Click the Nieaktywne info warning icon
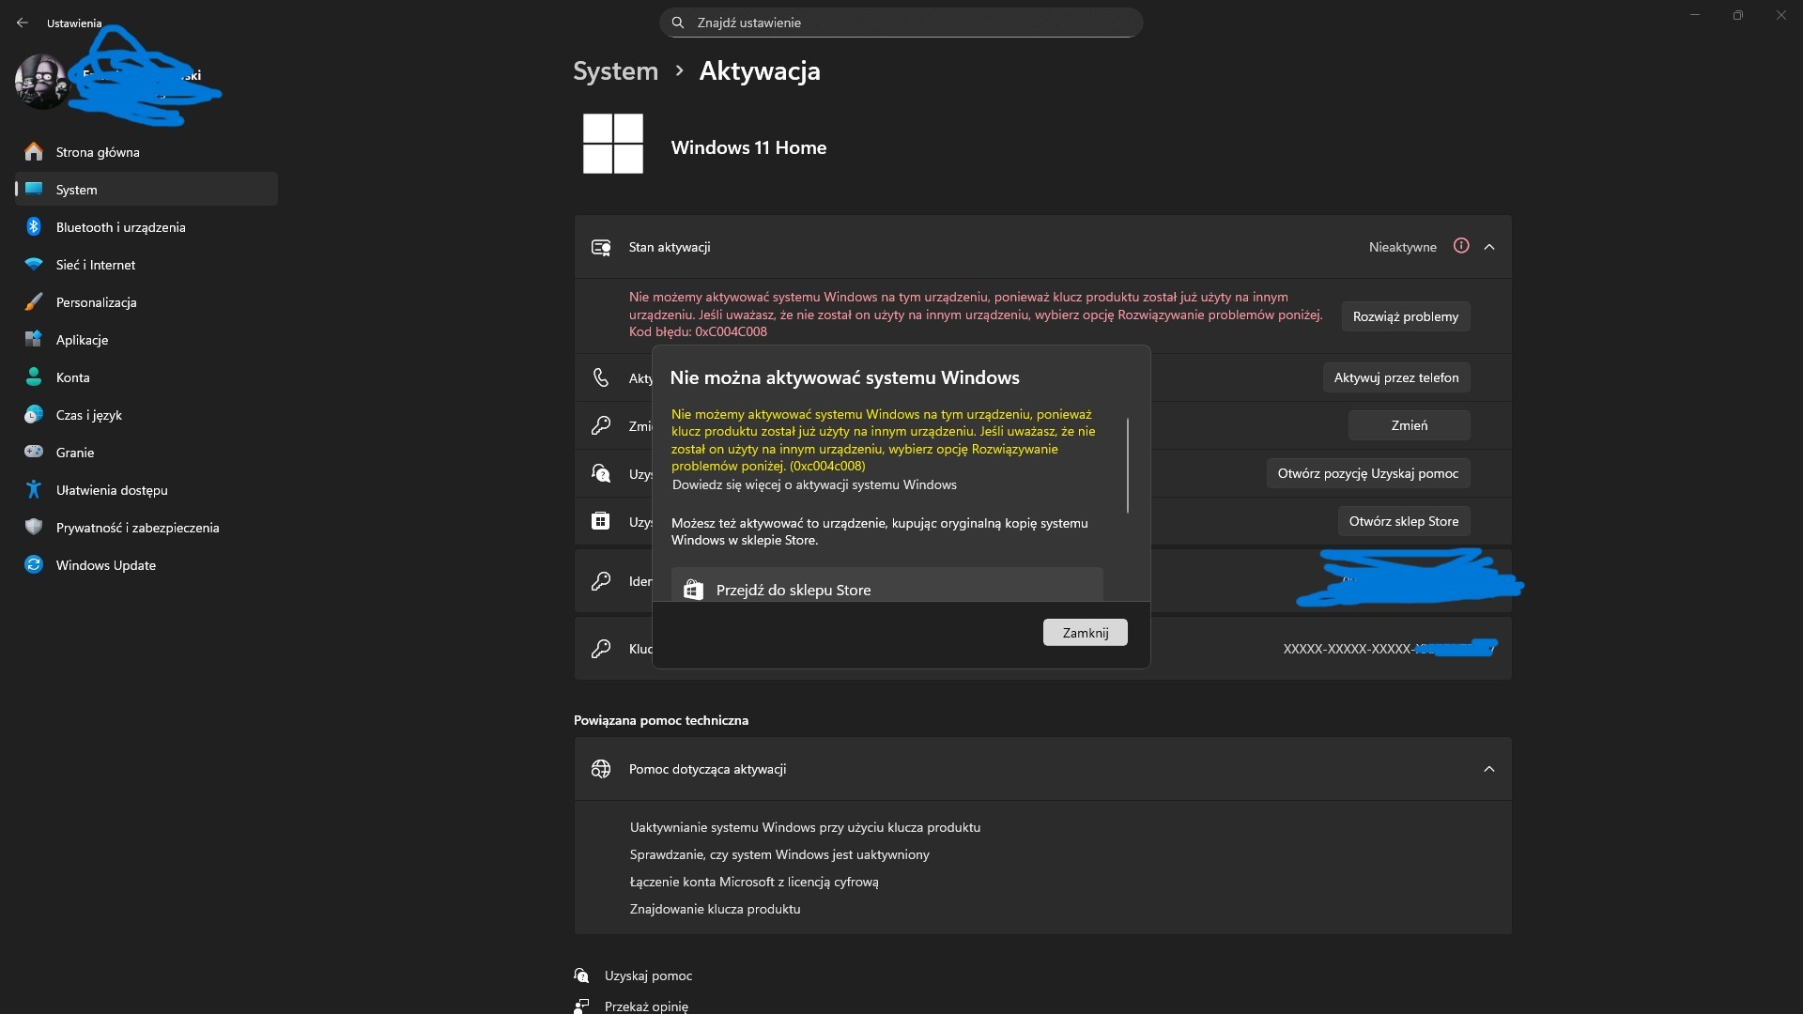1803x1014 pixels. pyautogui.click(x=1461, y=246)
